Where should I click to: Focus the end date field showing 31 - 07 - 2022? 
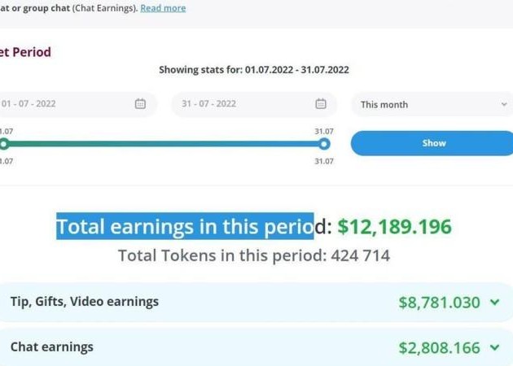click(236, 104)
